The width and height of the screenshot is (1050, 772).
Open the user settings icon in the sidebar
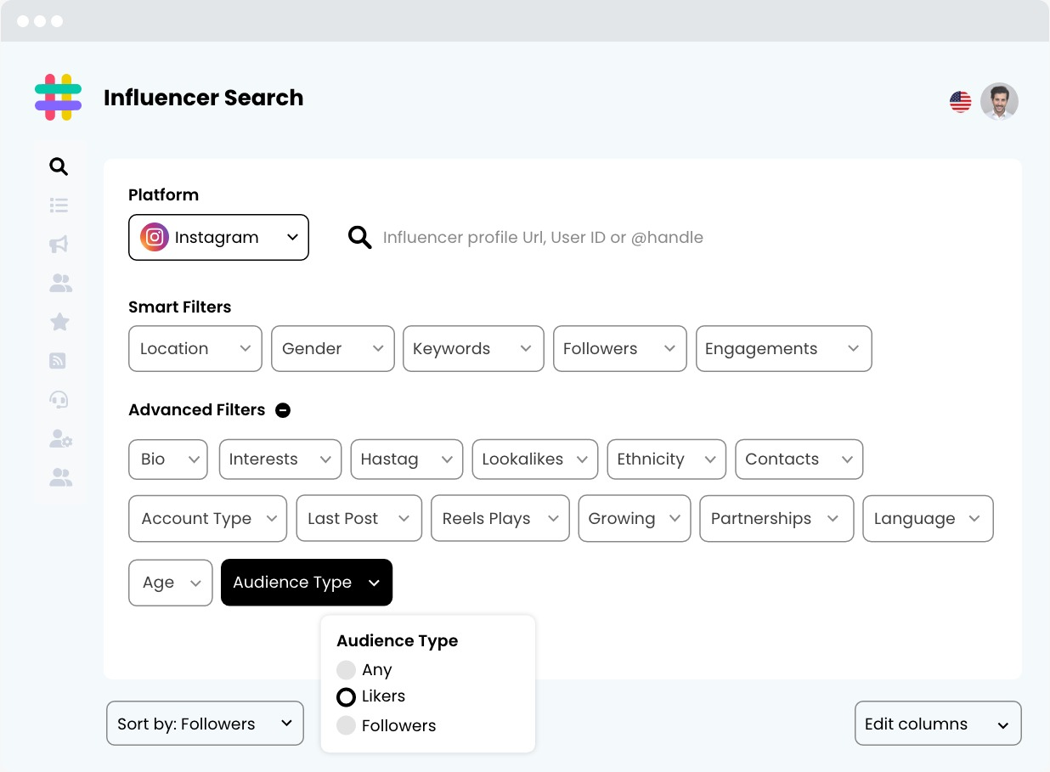(60, 438)
